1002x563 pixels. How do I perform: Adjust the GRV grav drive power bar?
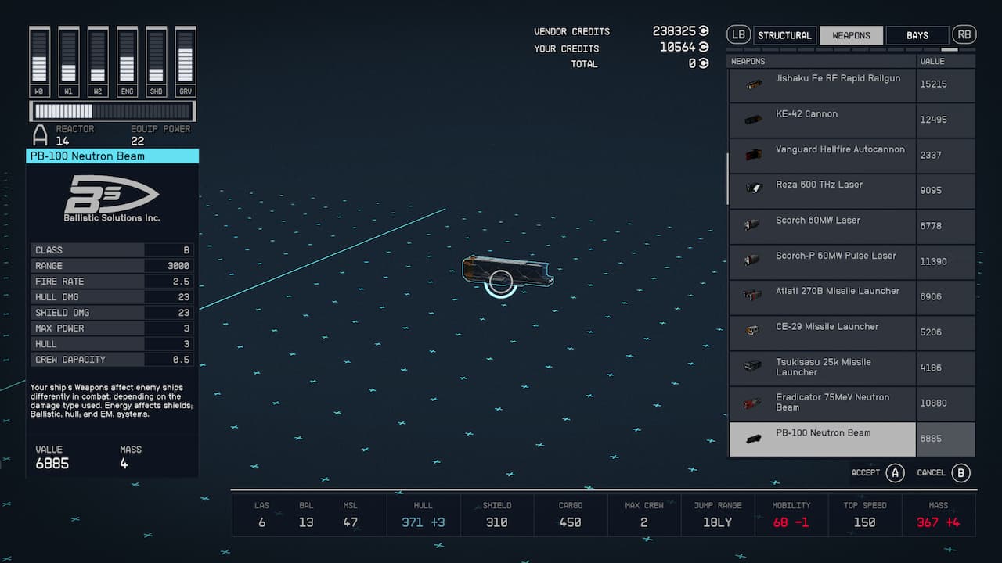(186, 56)
